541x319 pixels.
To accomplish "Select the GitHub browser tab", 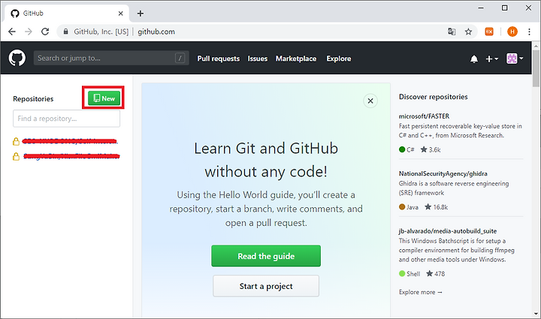I will click(68, 14).
